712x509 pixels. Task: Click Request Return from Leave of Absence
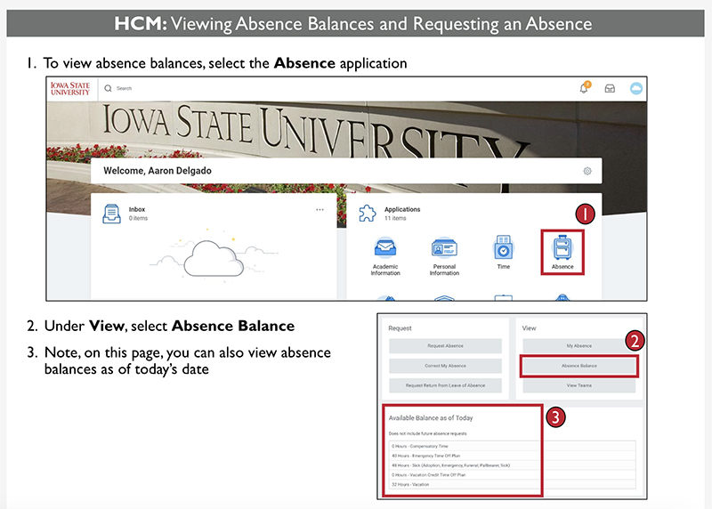point(445,385)
